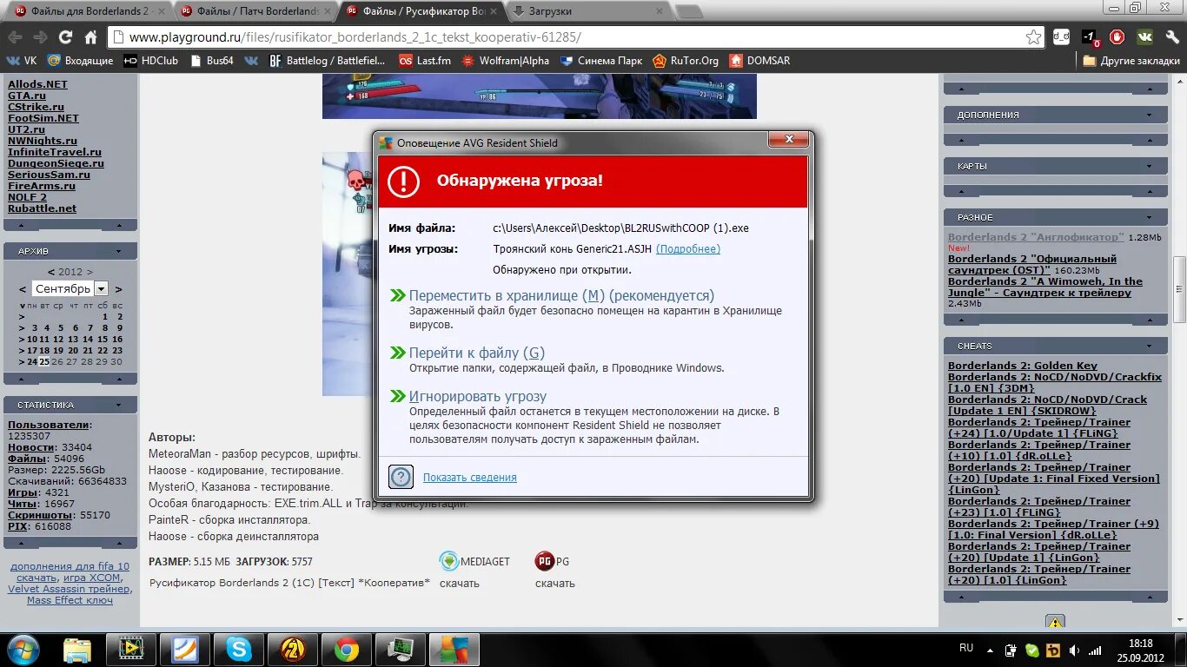Open the Windows Start menu orb

tap(23, 649)
